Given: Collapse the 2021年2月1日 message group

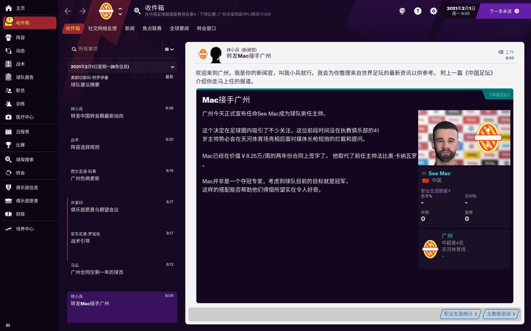Looking at the screenshot, I should 172,67.
